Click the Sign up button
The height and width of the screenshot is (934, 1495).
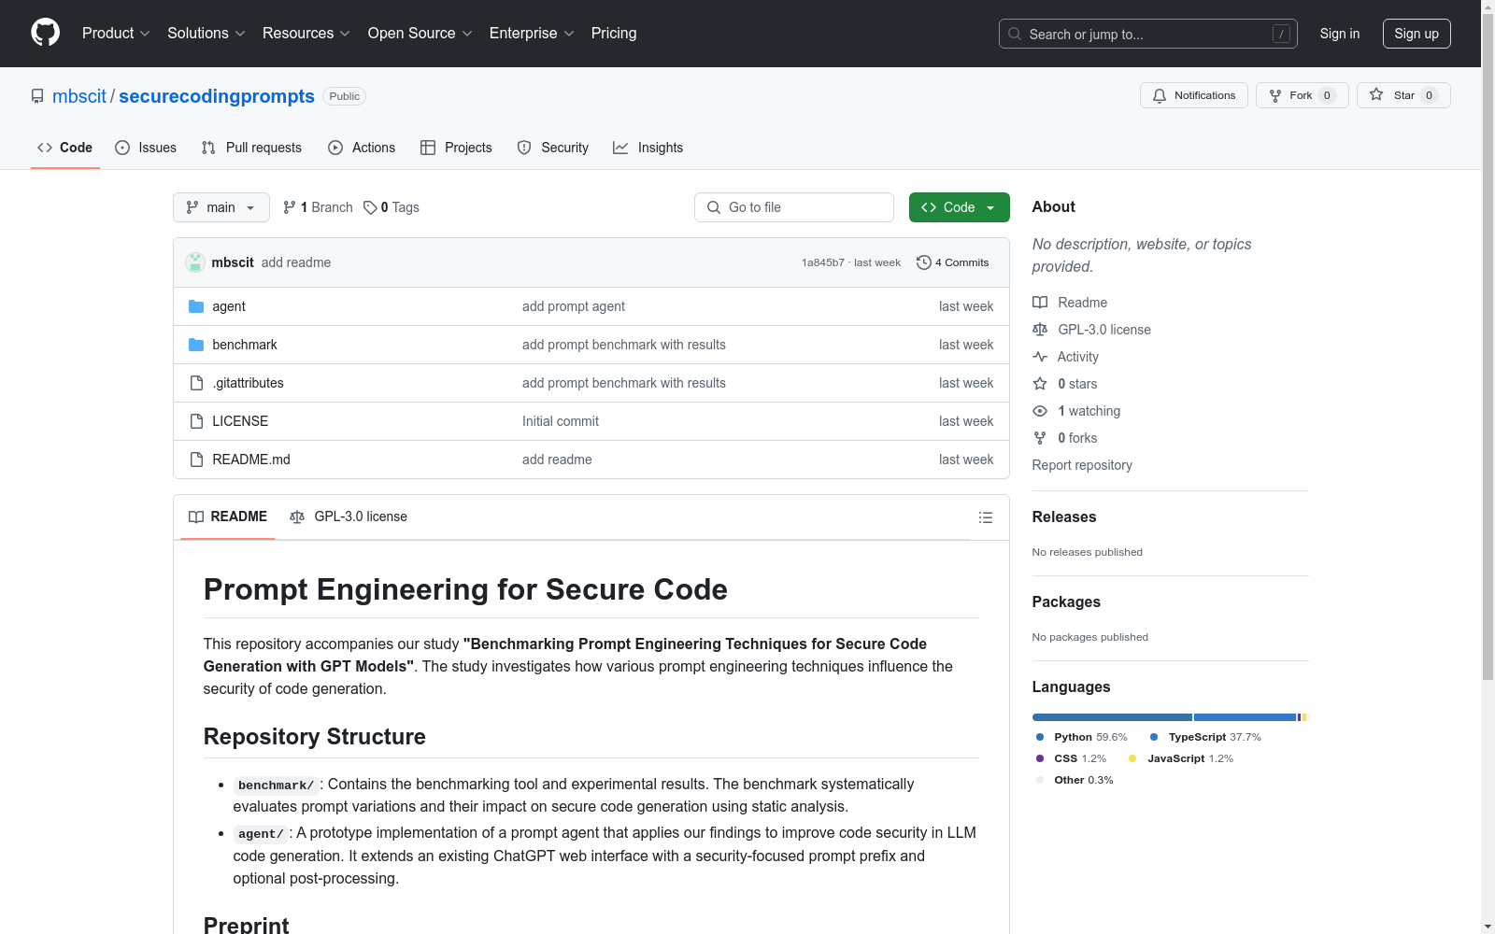[1416, 34]
